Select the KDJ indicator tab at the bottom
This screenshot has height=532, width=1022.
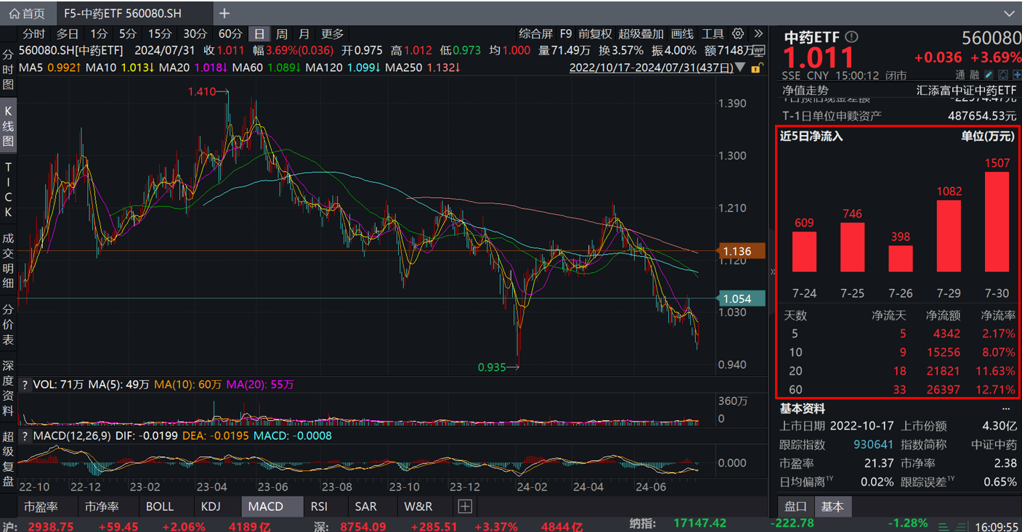(211, 507)
